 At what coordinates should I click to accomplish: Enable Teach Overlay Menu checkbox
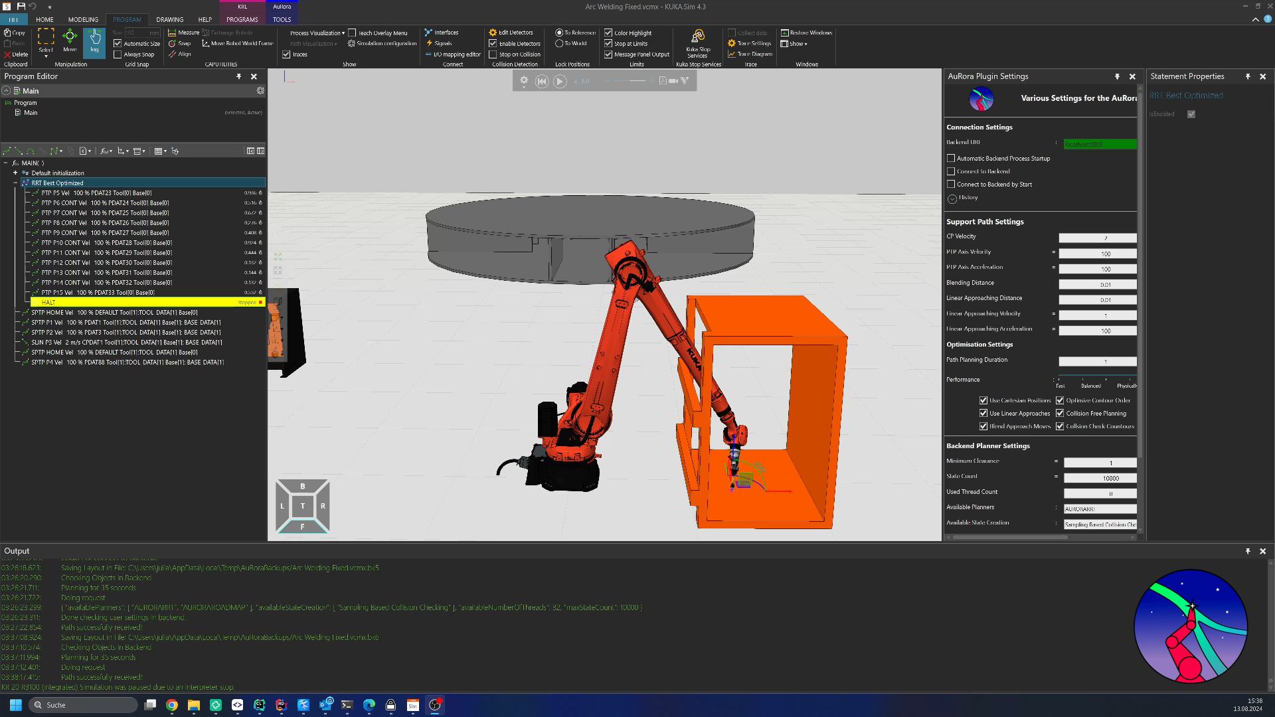(352, 33)
